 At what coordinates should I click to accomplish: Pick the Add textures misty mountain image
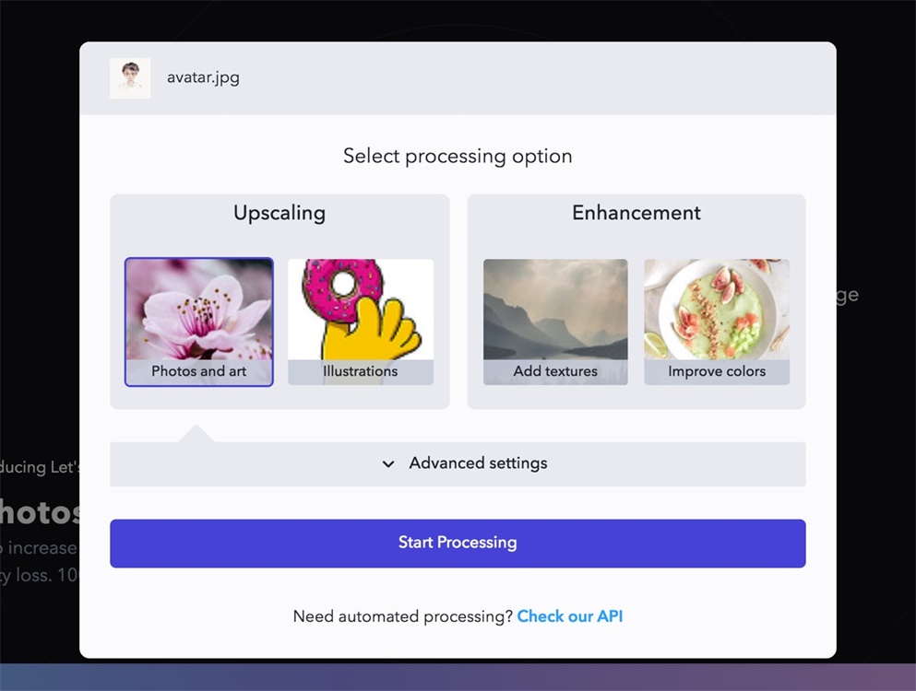point(555,310)
